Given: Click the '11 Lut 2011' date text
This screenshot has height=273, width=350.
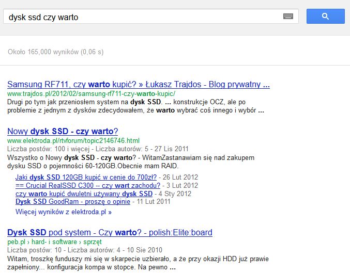Looking at the screenshot, I should [x=154, y=202].
